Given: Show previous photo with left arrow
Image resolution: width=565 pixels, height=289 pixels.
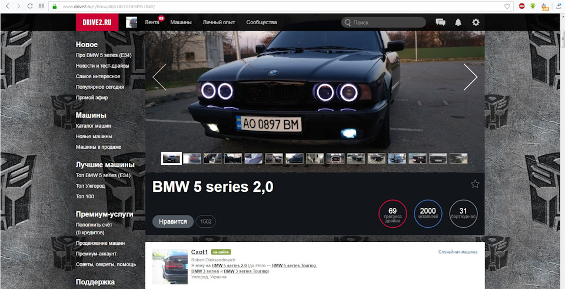Looking at the screenshot, I should [x=159, y=77].
